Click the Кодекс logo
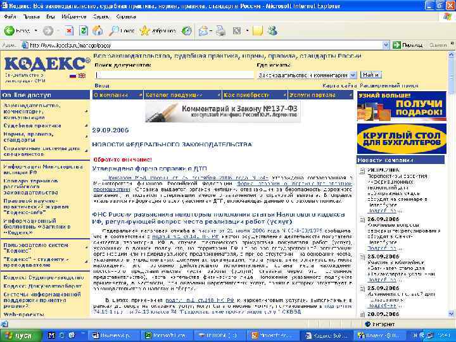The width and height of the screenshot is (456, 342). point(47,64)
